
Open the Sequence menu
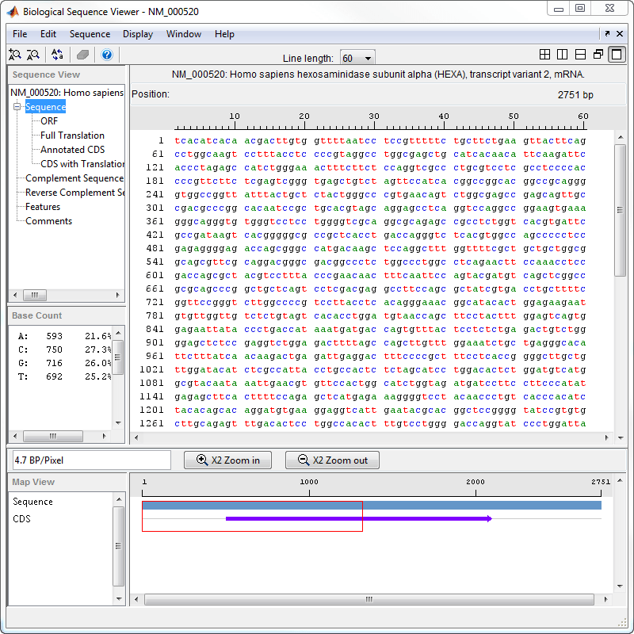pyautogui.click(x=90, y=34)
